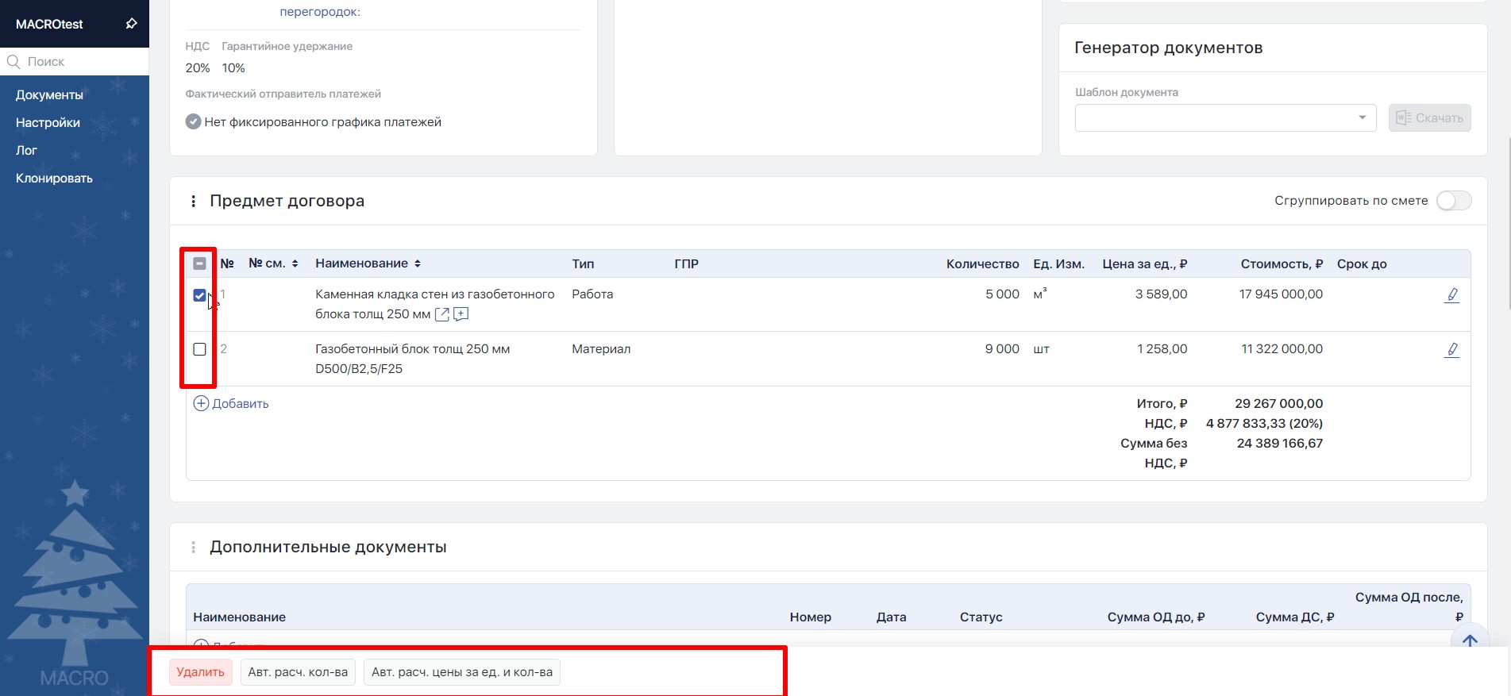Open the external link icon in row 1

pyautogui.click(x=442, y=314)
